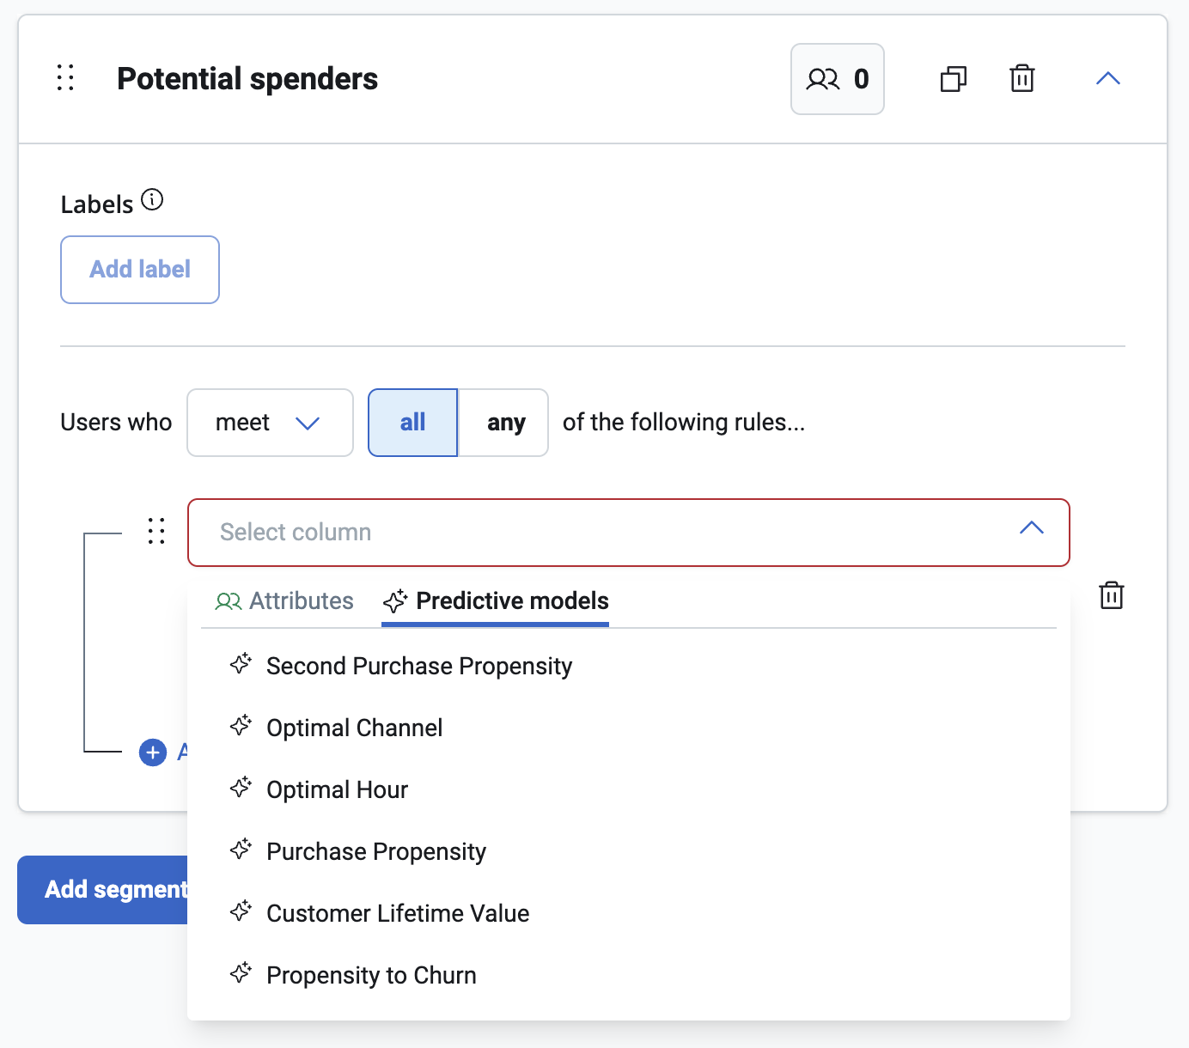Click the rule row drag handle

point(156,531)
